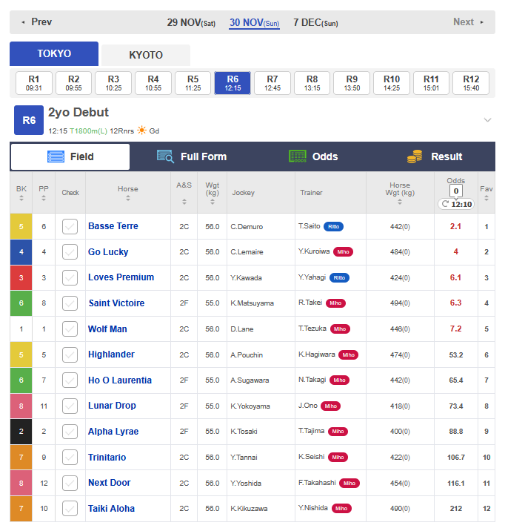
Task: Click the Ritto badge beside Y.Yahagi
Action: (x=339, y=277)
